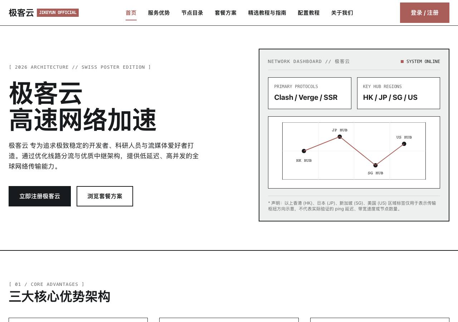The image size is (458, 322).
Task: Click the 三大核心优势架构 section heading
Action: 59,297
